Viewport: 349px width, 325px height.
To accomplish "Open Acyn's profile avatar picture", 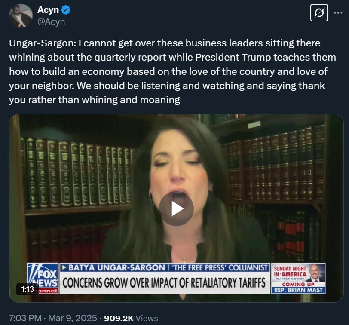I will pyautogui.click(x=21, y=15).
